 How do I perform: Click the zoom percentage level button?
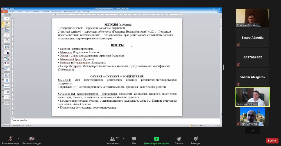[201, 126]
